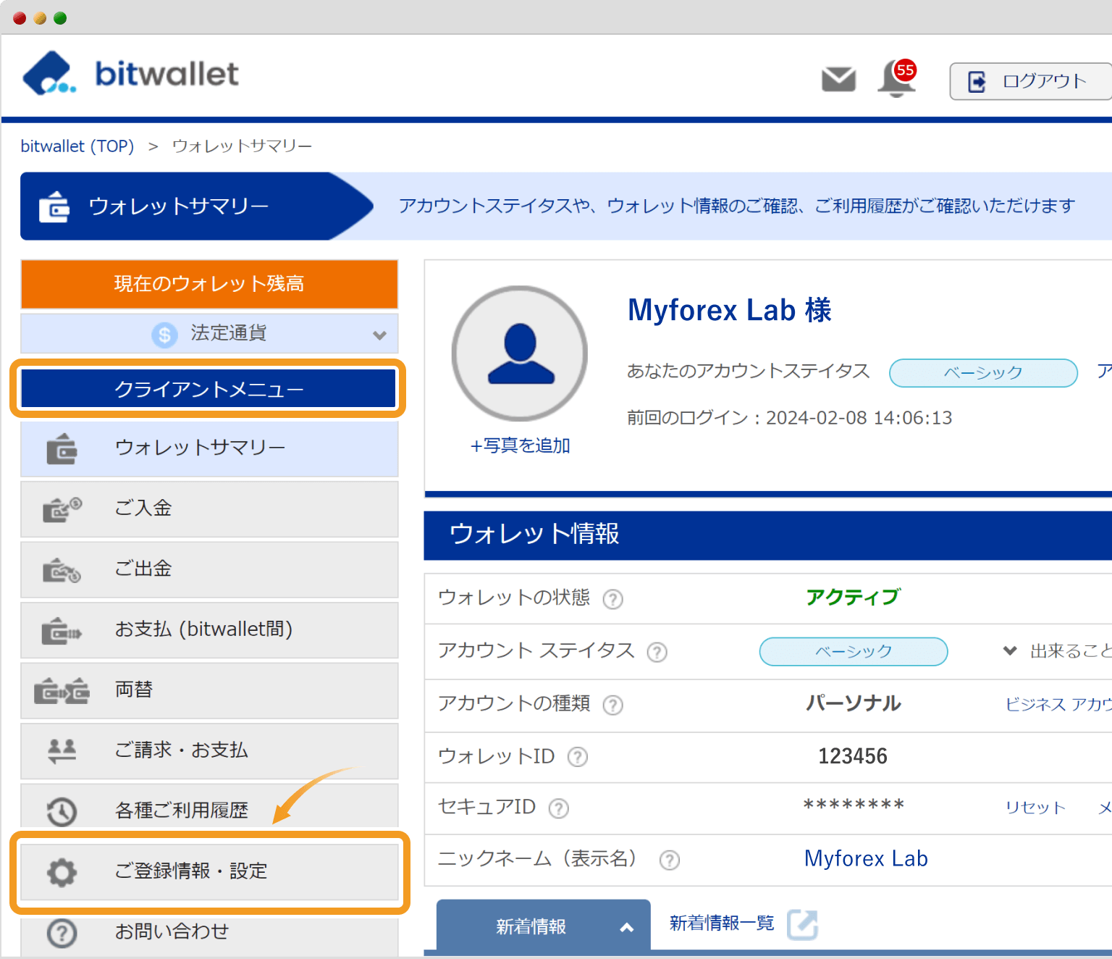Screen dimensions: 1112x959
Task: Click help icon next to アカウント ステイタス
Action: click(x=657, y=653)
